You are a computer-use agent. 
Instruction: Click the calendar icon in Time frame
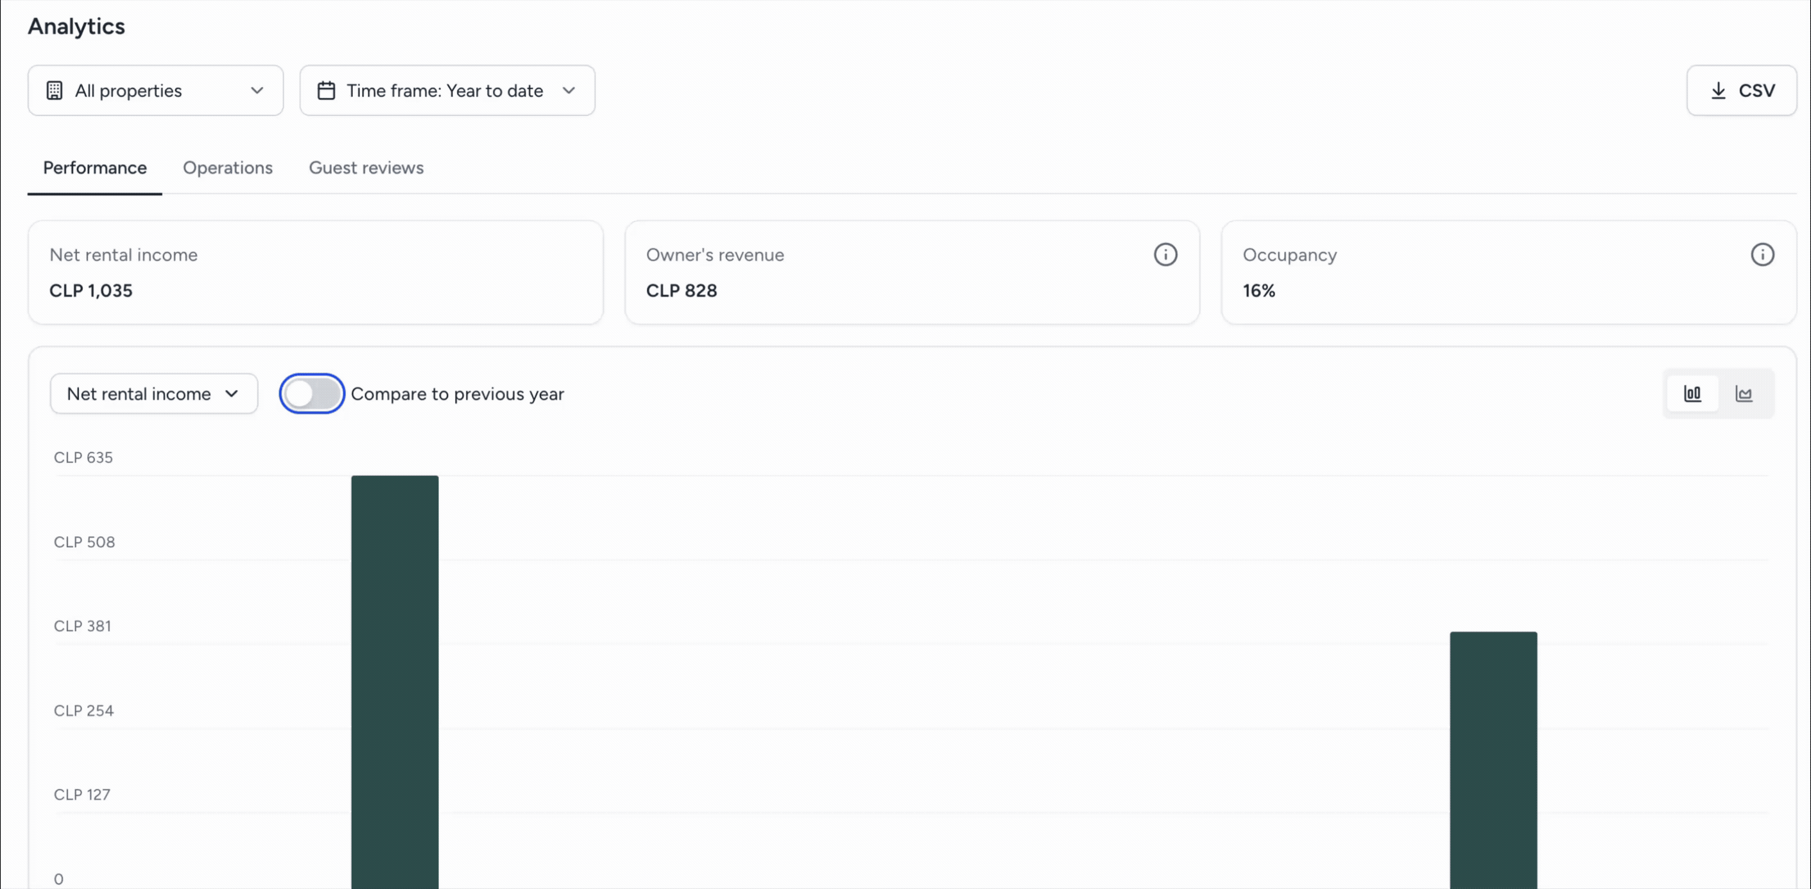click(326, 90)
